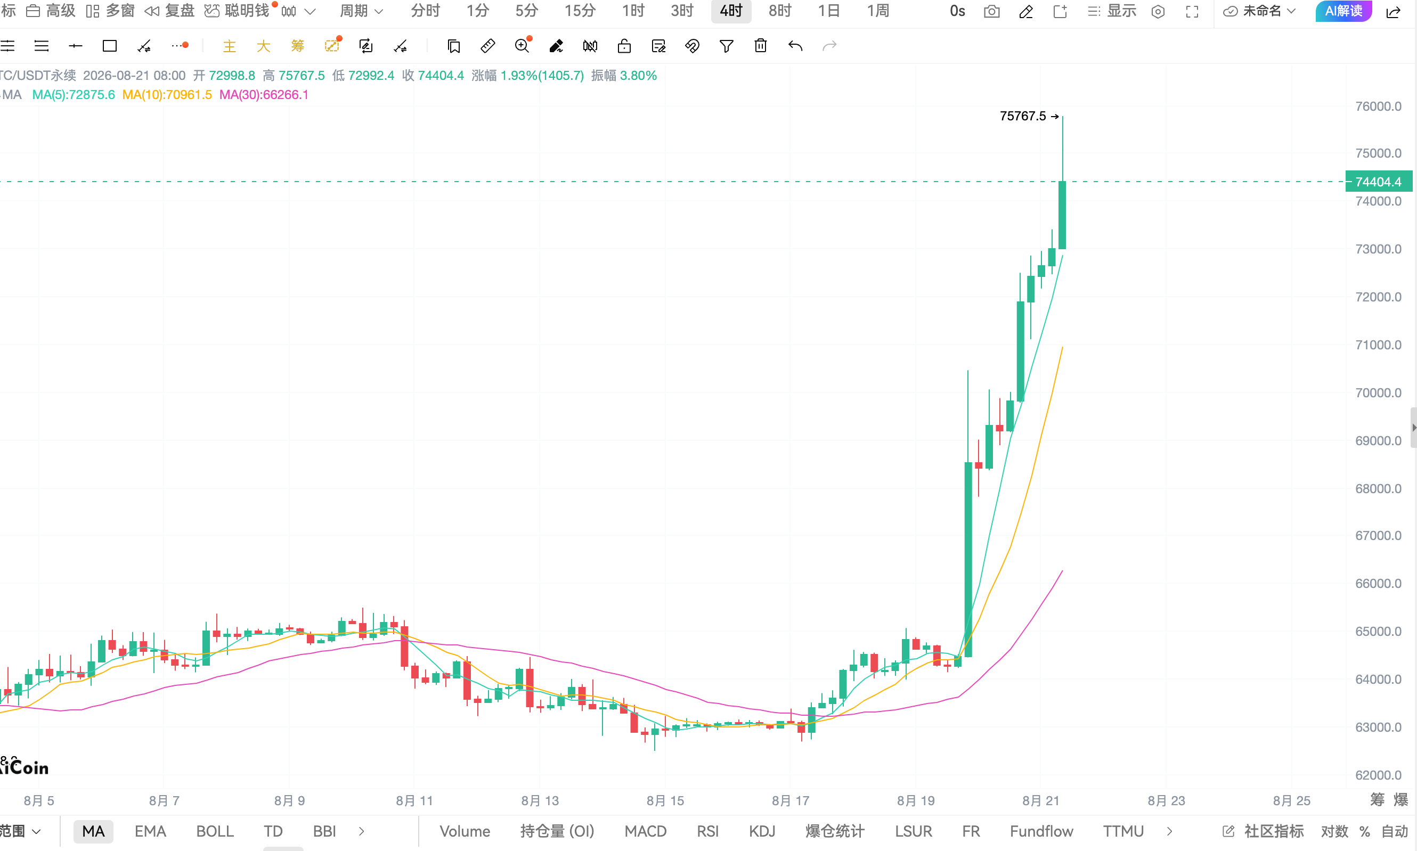This screenshot has width=1417, height=851.
Task: Click the candlestick hide drawings icon
Action: pyautogui.click(x=590, y=46)
